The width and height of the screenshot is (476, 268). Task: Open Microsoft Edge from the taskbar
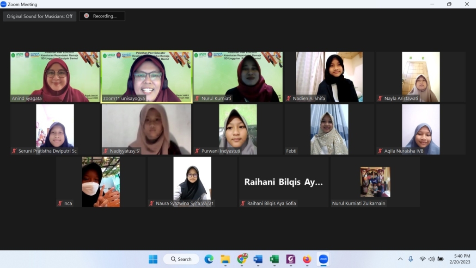209,259
